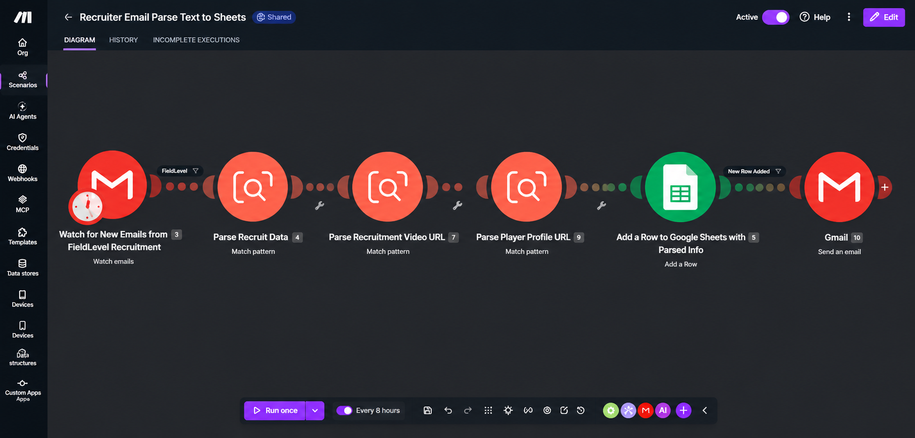Click the Run once button
Image resolution: width=915 pixels, height=438 pixels.
click(275, 411)
